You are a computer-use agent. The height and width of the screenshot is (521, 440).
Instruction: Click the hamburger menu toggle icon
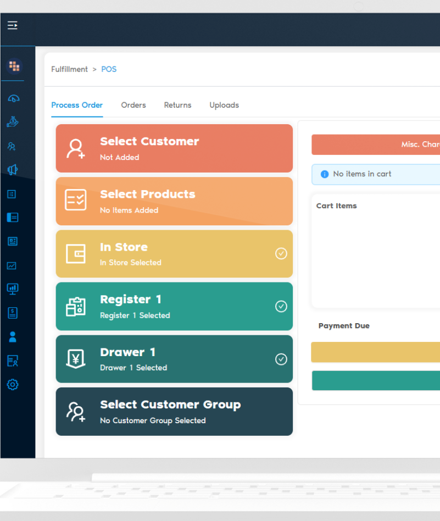[12, 25]
